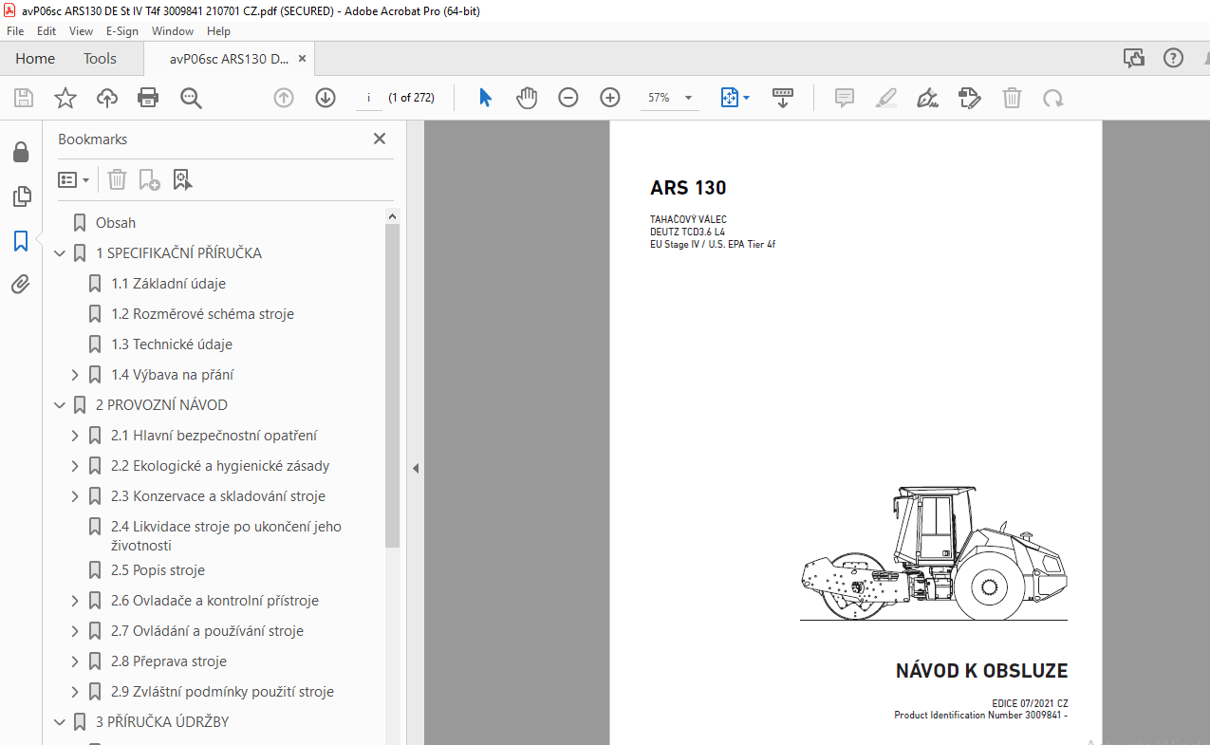Open the page thumbnails side panel

pos(21,196)
